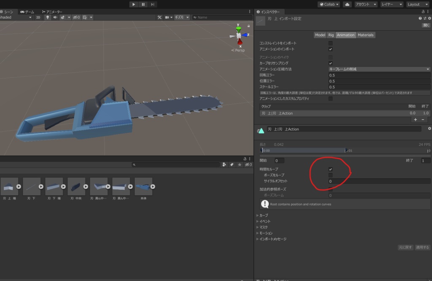Uncheck アニメーションのインポート checkbox
The height and width of the screenshot is (281, 432).
coord(330,49)
